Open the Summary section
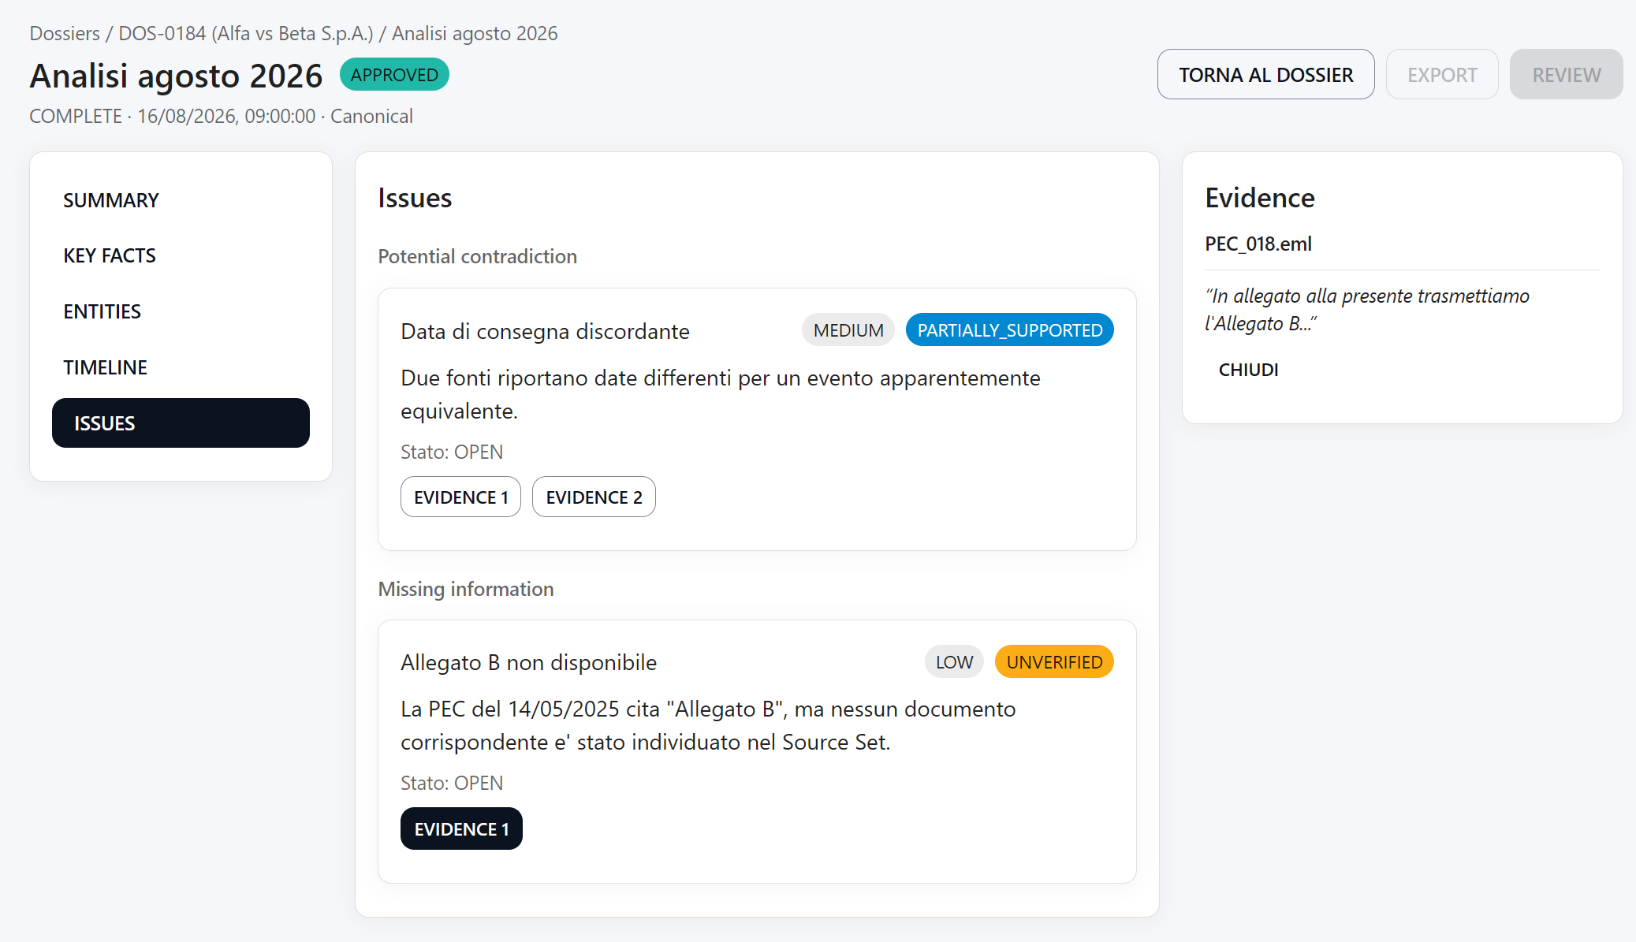 [x=181, y=200]
